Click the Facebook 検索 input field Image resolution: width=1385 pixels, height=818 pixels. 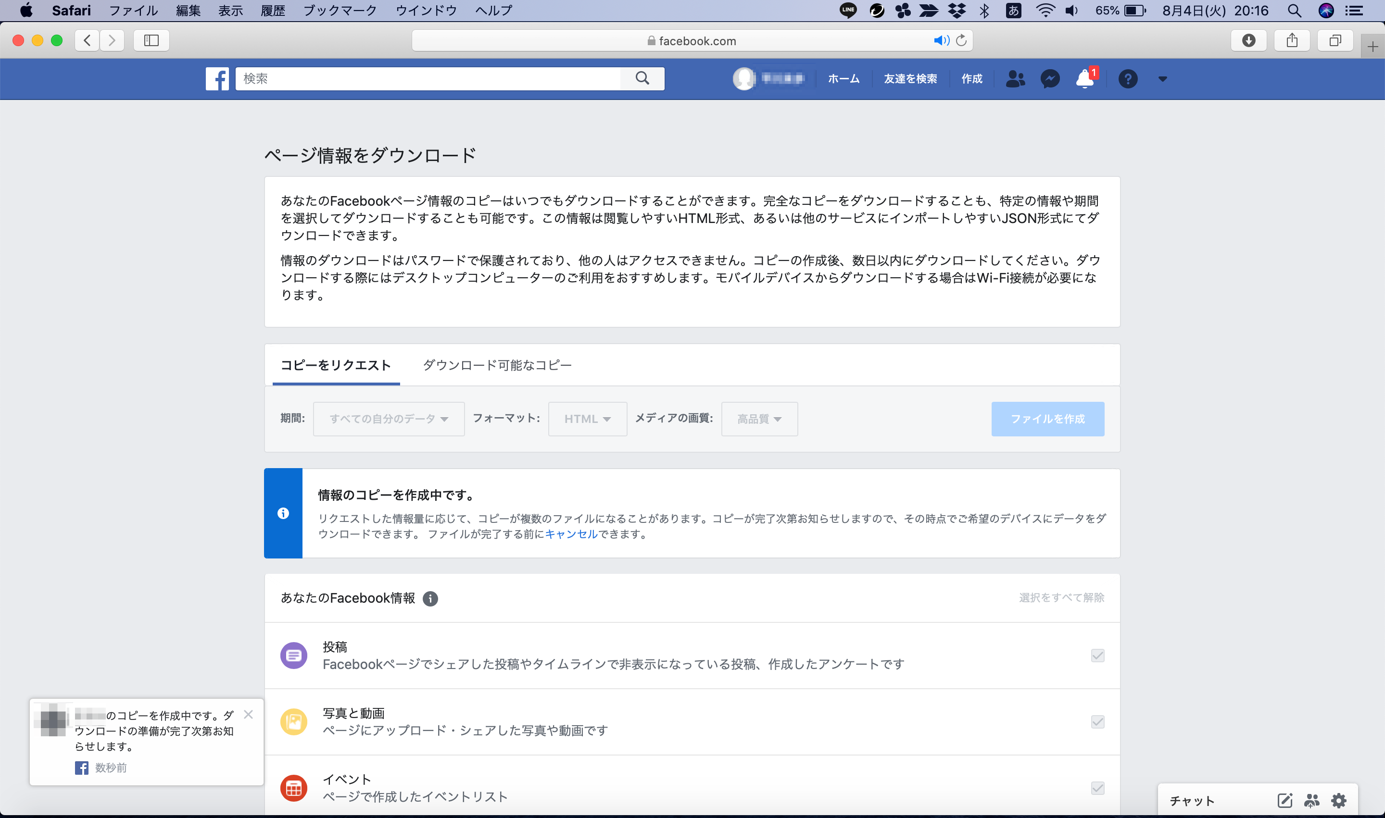tap(428, 79)
